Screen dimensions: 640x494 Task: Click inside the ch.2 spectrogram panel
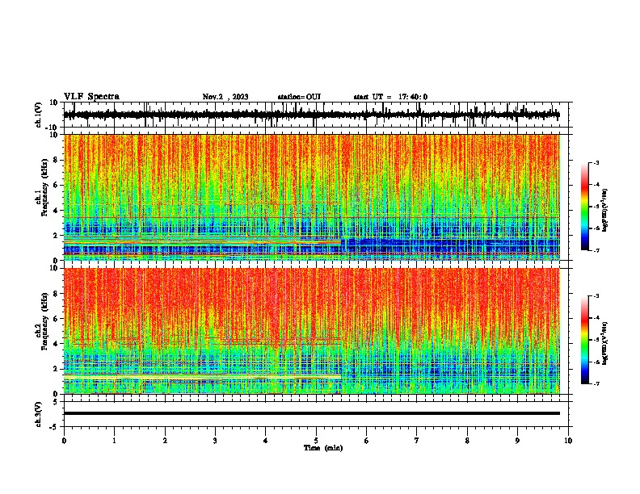[311, 331]
